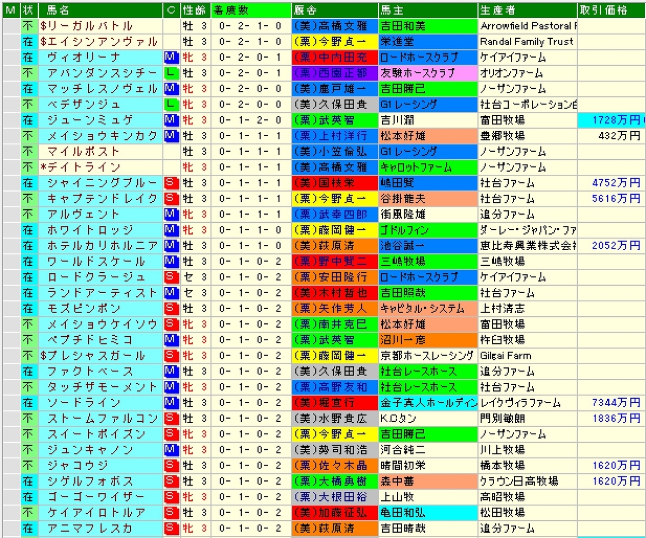
Task: Click trainer (栗)矢作芳人 cell
Action: pyautogui.click(x=334, y=309)
